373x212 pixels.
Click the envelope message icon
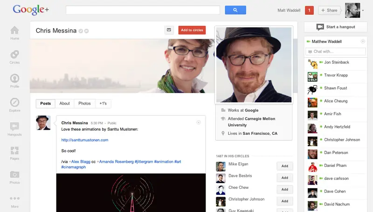(x=169, y=30)
